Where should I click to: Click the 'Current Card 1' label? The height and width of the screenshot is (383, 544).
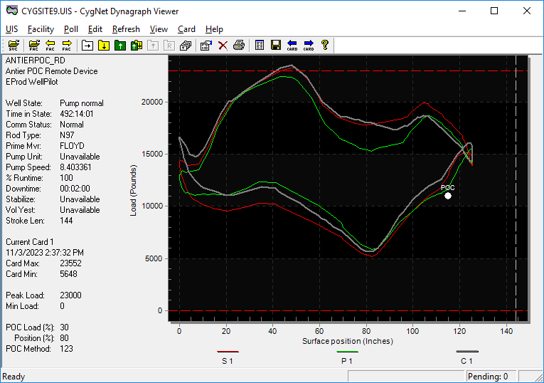point(30,242)
